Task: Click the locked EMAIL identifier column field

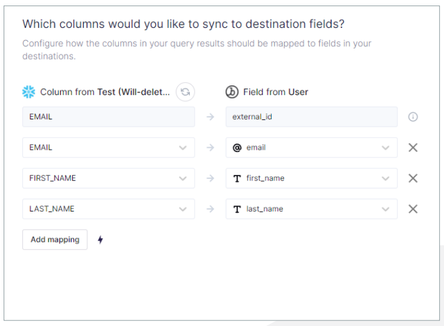Action: pyautogui.click(x=109, y=117)
